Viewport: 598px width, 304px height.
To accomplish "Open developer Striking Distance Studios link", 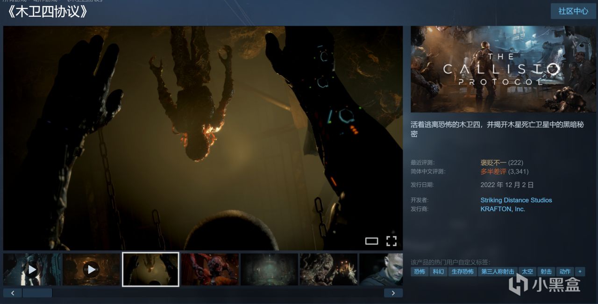I will click(x=516, y=200).
